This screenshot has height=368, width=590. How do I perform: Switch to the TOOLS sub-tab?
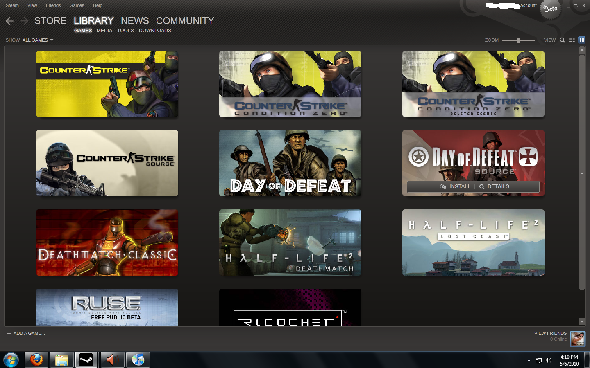click(125, 31)
